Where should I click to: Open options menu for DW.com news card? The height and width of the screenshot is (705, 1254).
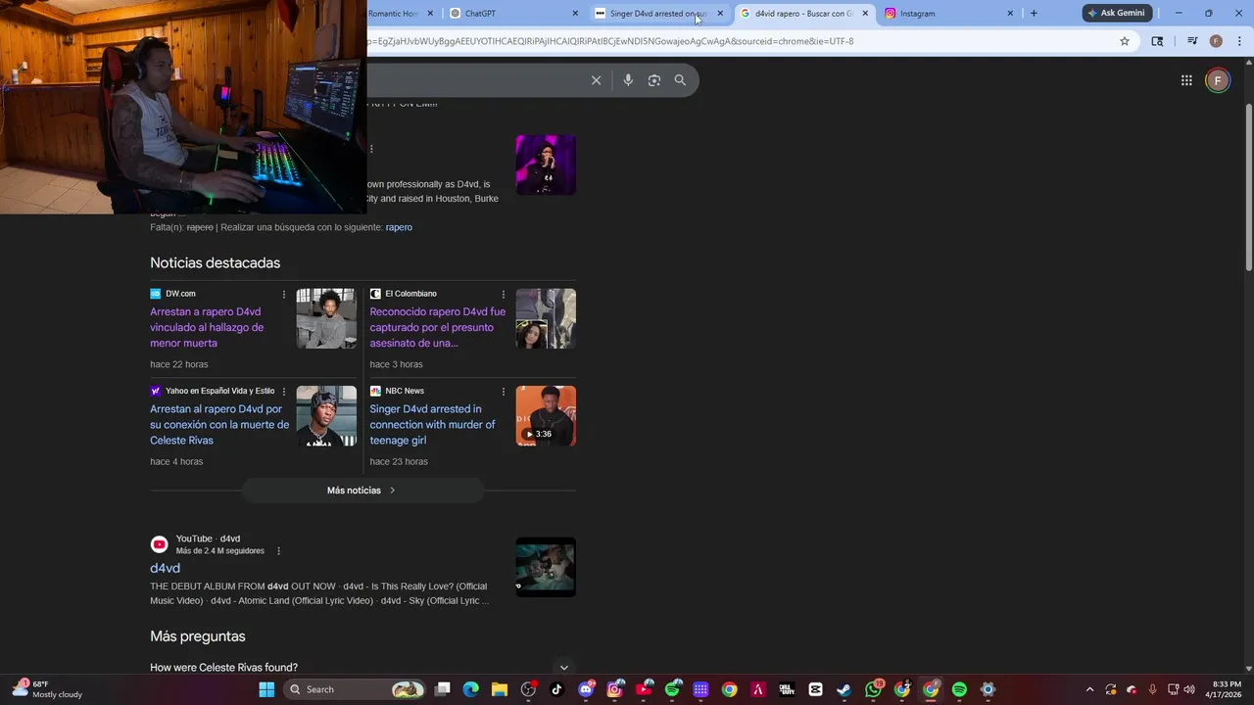[x=284, y=294]
